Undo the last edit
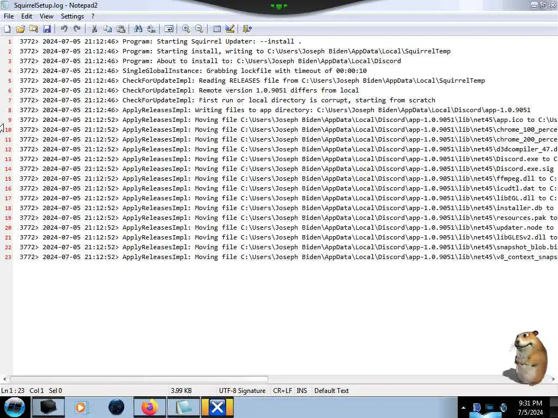The image size is (558, 418). pos(64,29)
